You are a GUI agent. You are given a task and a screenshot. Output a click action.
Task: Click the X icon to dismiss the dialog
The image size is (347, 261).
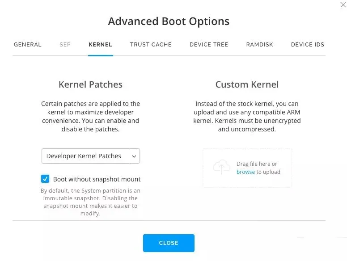point(343,5)
